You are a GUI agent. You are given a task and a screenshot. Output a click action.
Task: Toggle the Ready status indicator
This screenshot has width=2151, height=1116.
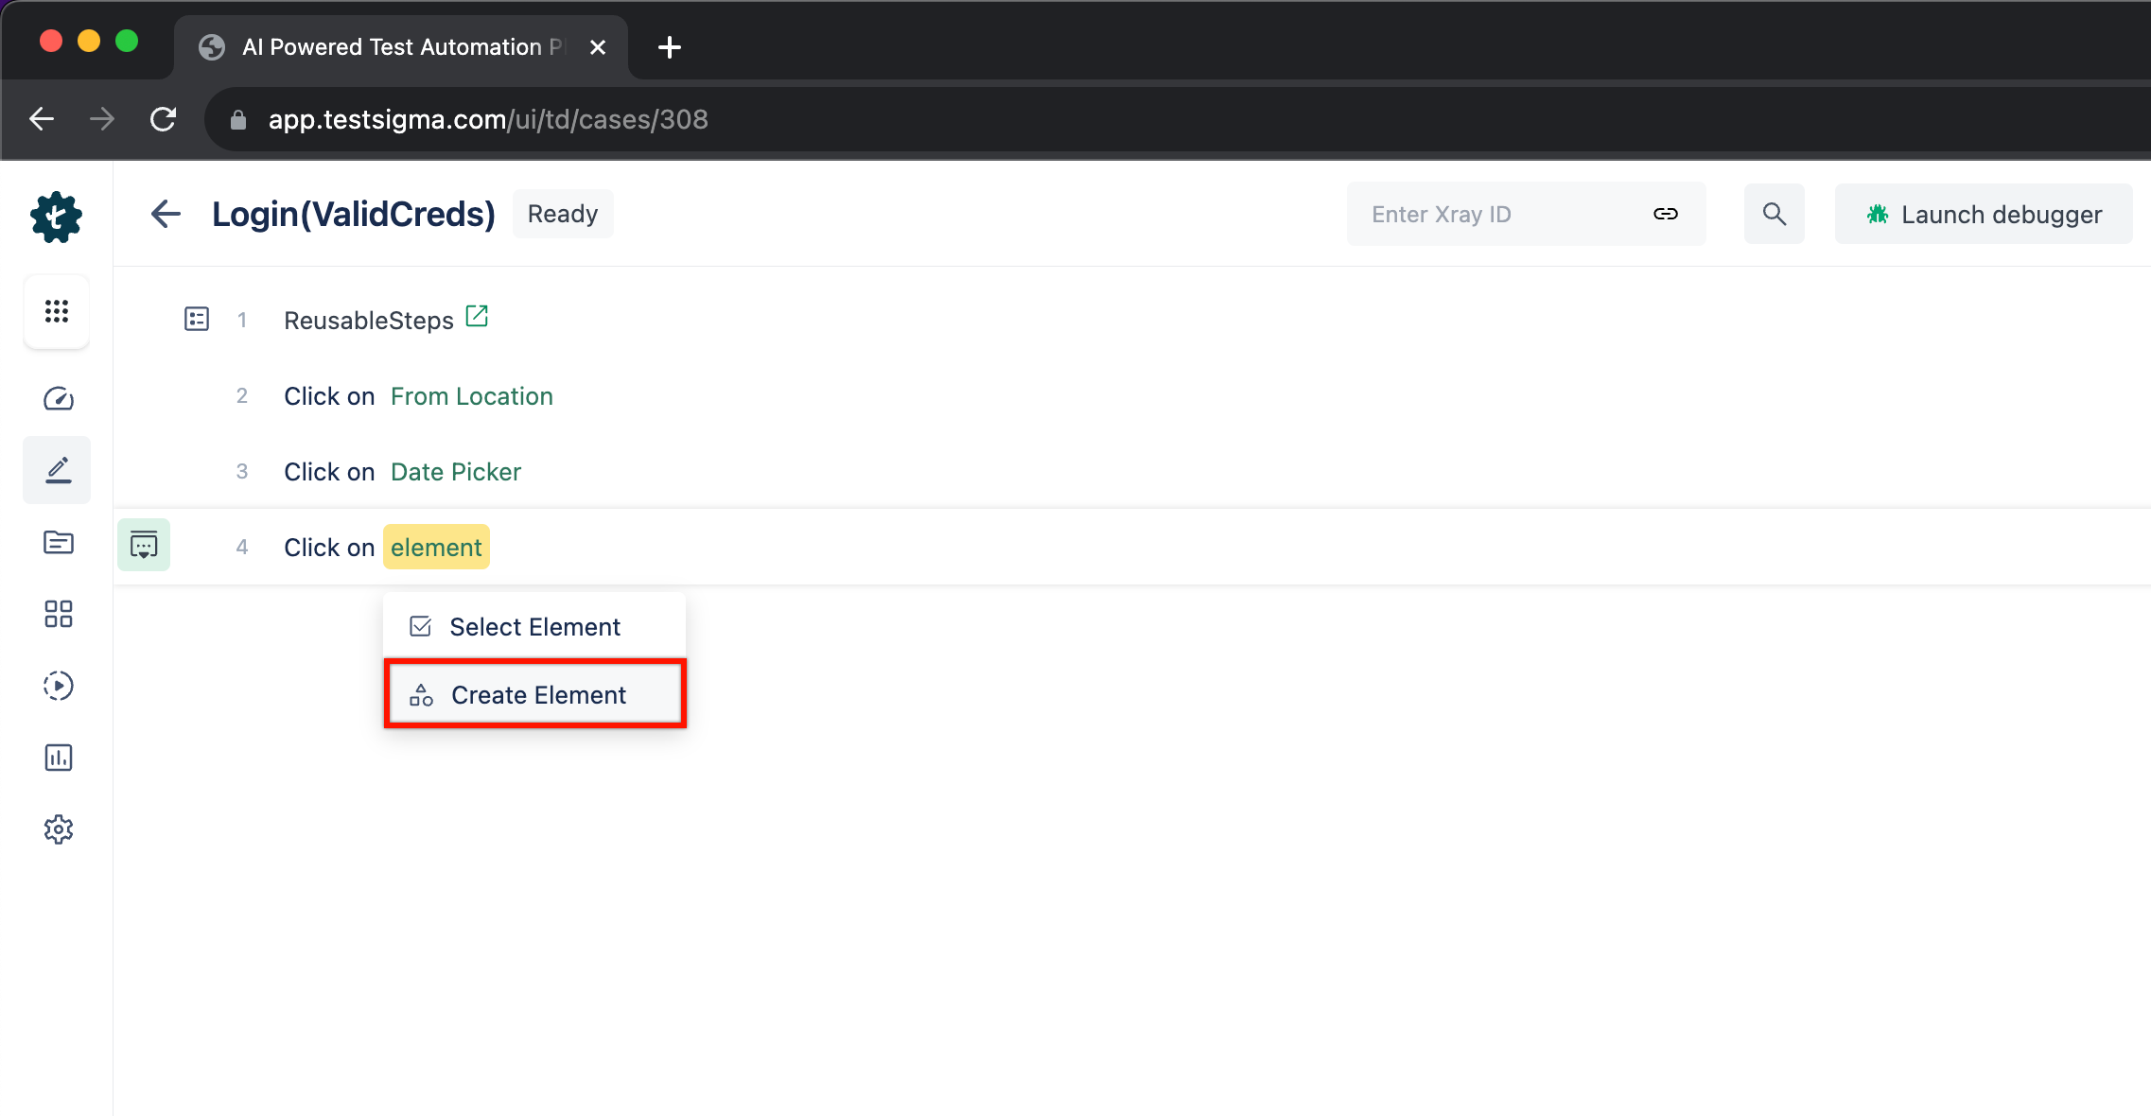tap(564, 213)
